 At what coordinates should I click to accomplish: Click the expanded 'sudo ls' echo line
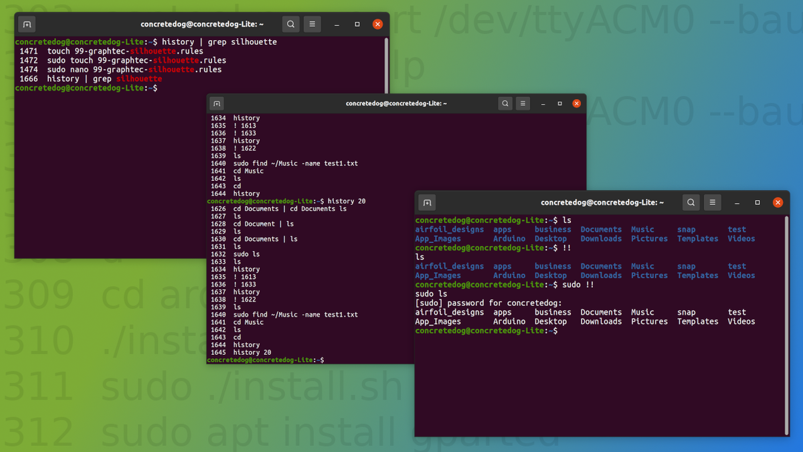[431, 294]
